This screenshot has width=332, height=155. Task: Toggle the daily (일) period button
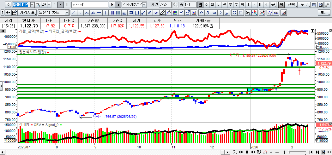pos(200,5)
